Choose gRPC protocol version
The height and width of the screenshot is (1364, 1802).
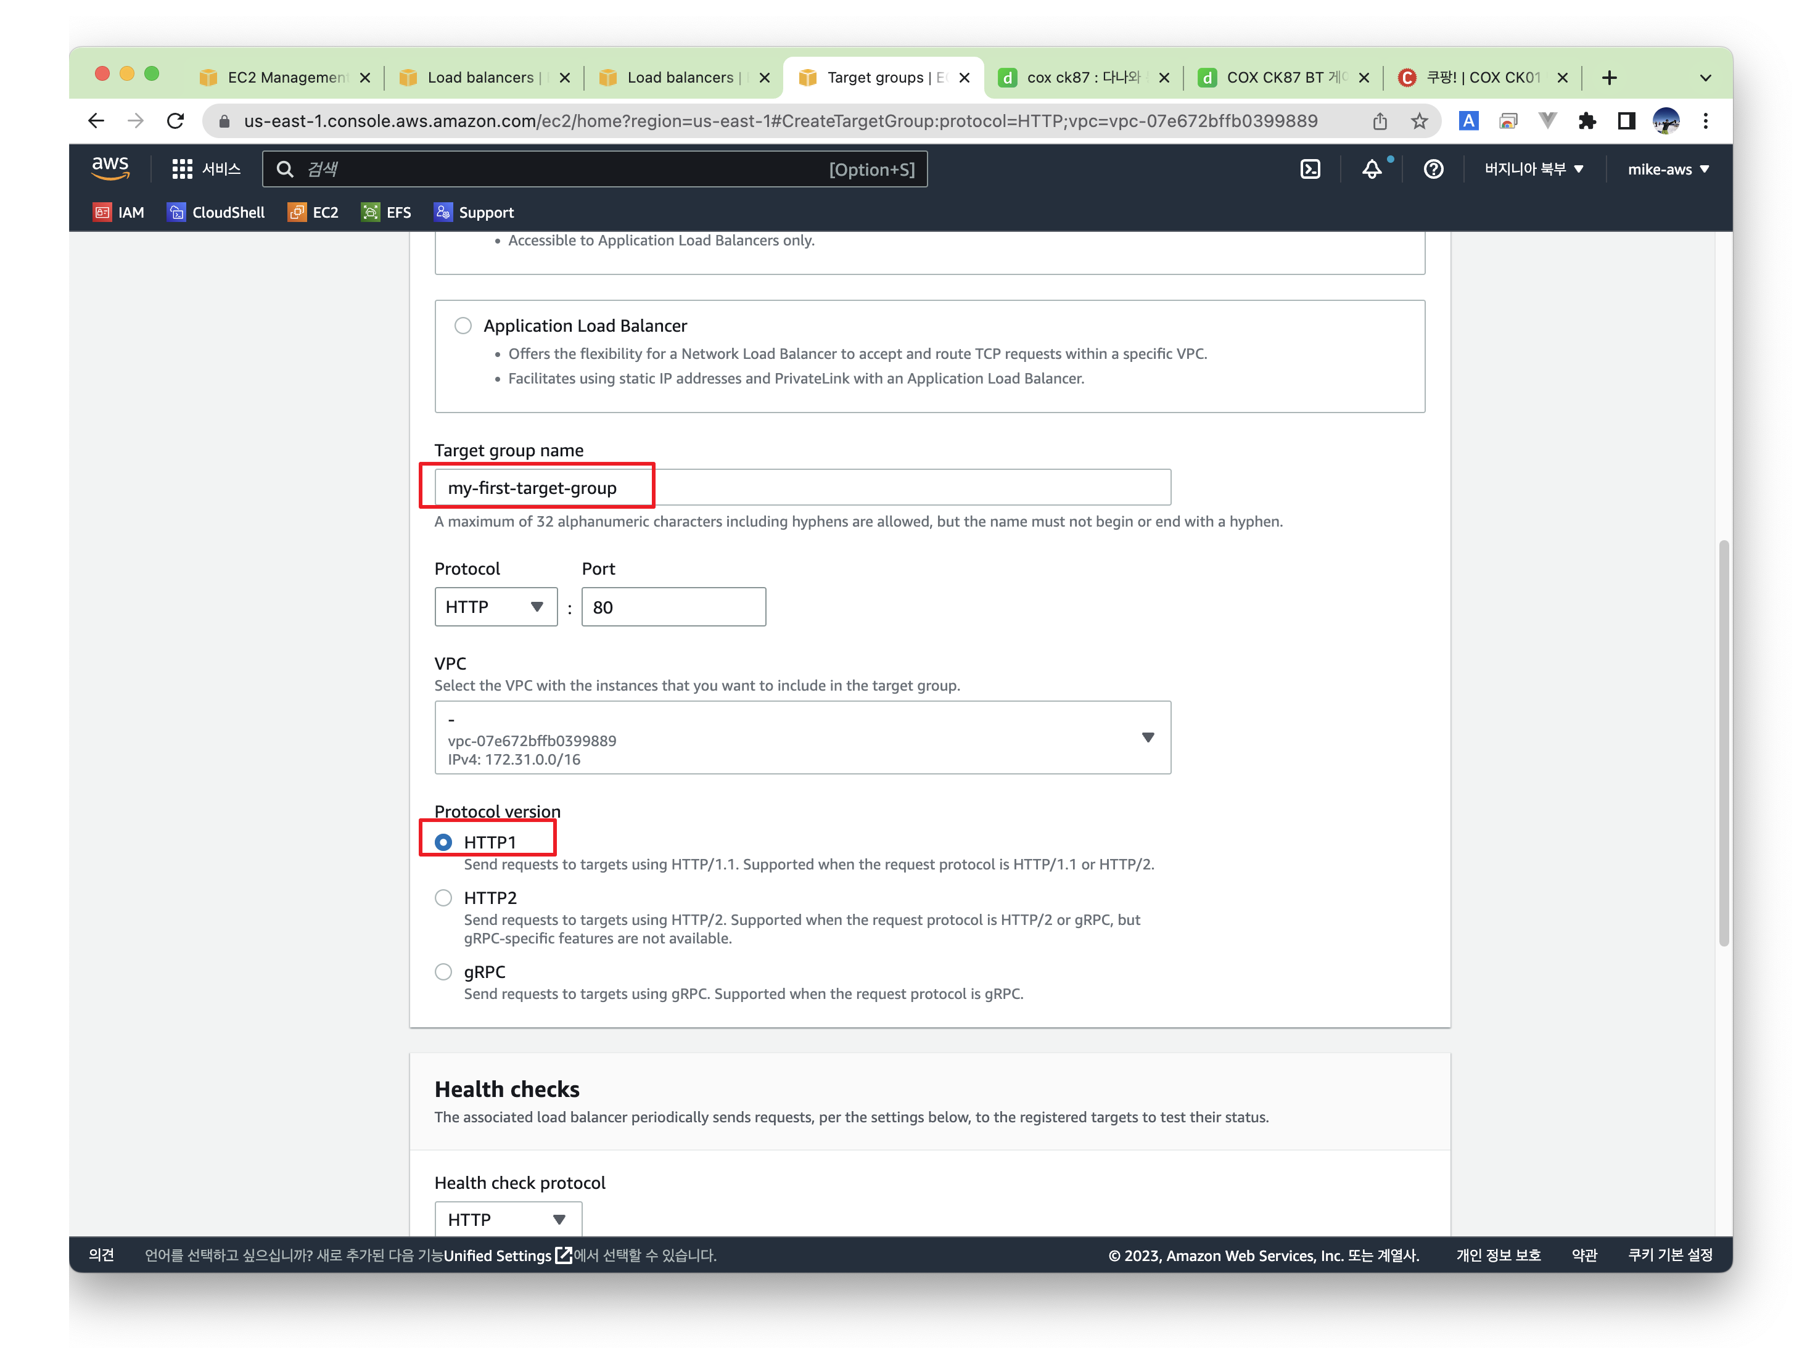point(443,971)
